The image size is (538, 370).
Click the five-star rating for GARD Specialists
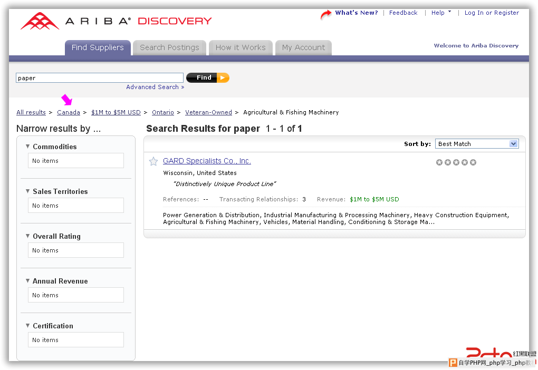pos(456,162)
